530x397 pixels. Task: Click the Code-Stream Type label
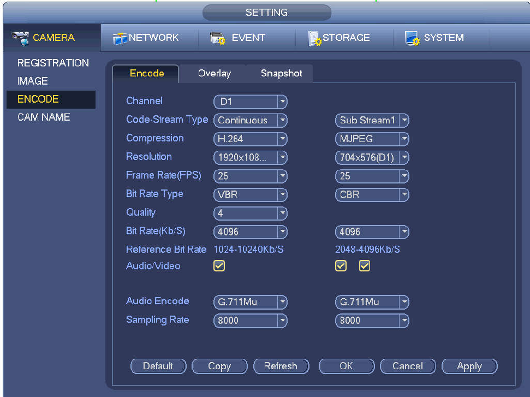point(167,120)
